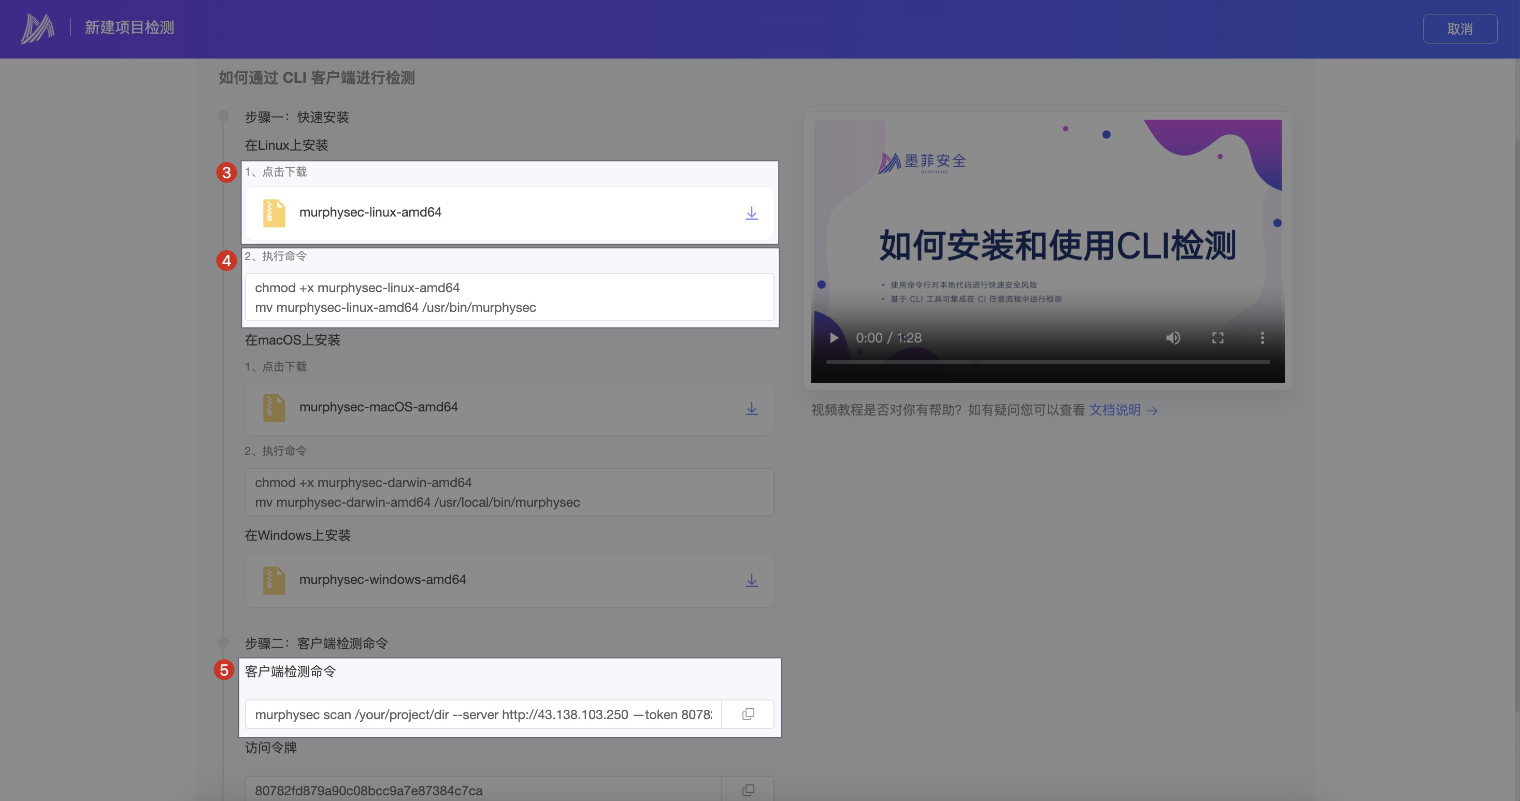Click the Linux chmod command box
This screenshot has width=1520, height=801.
tap(509, 297)
